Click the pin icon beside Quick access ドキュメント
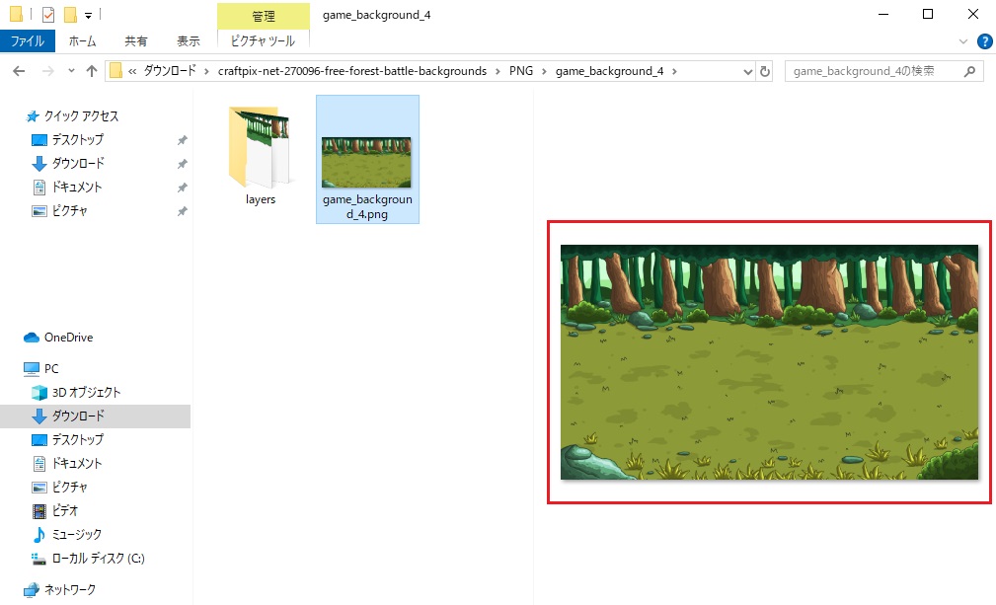This screenshot has height=605, width=996. pos(182,188)
